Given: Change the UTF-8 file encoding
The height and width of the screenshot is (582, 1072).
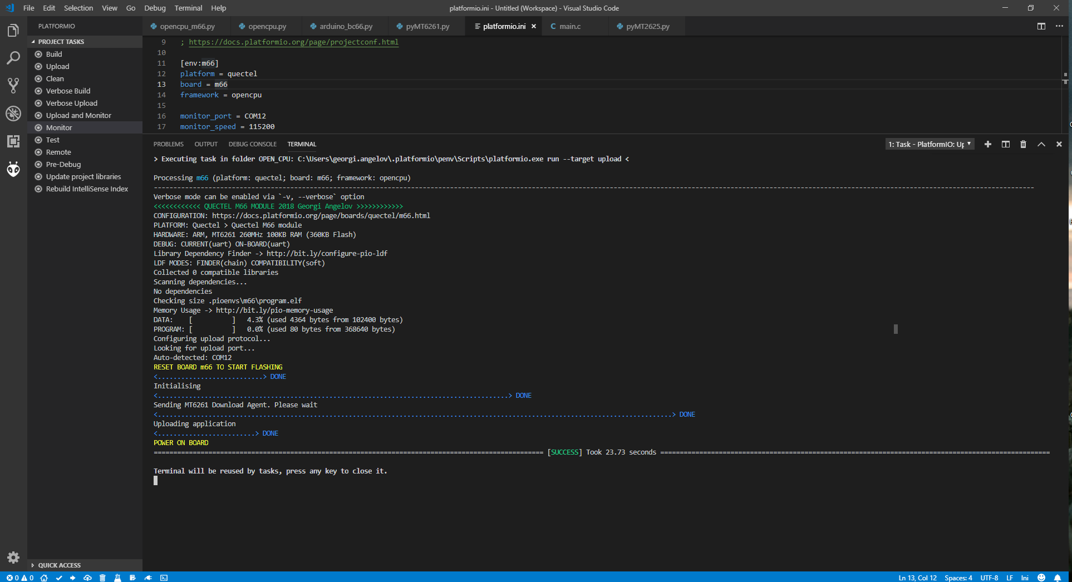Looking at the screenshot, I should click(989, 578).
